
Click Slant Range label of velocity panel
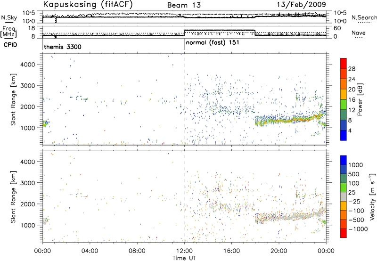(x=13, y=197)
